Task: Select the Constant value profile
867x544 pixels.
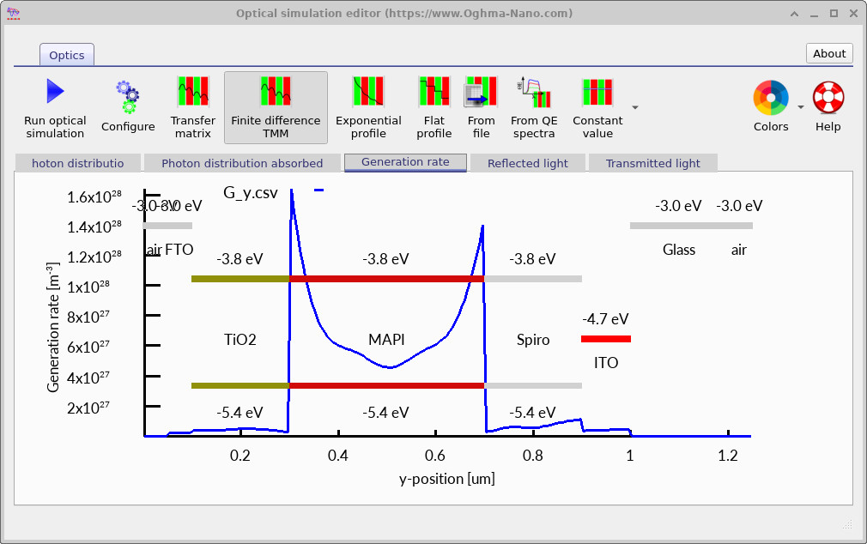Action: pos(597,108)
